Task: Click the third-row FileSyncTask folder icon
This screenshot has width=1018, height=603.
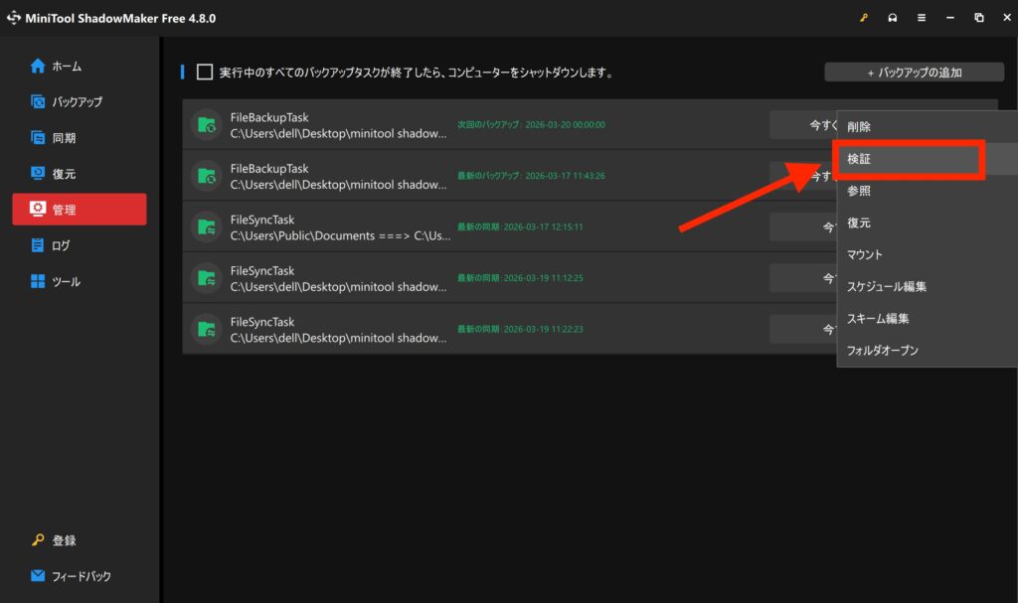Action: (206, 226)
